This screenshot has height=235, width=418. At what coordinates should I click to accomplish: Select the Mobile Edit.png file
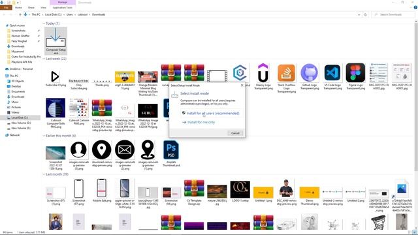point(102,190)
